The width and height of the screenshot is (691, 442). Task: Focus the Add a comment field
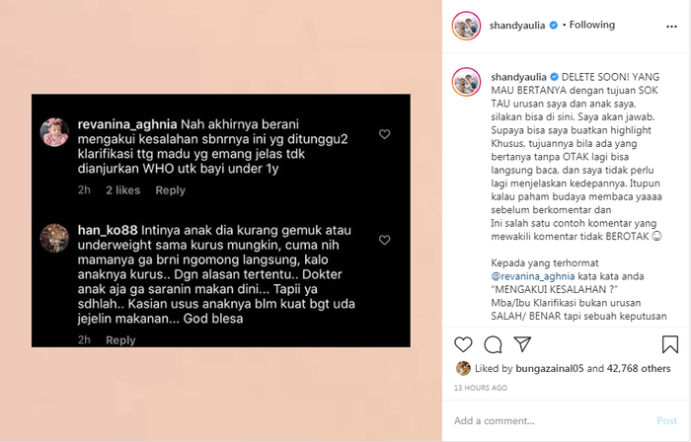(551, 421)
